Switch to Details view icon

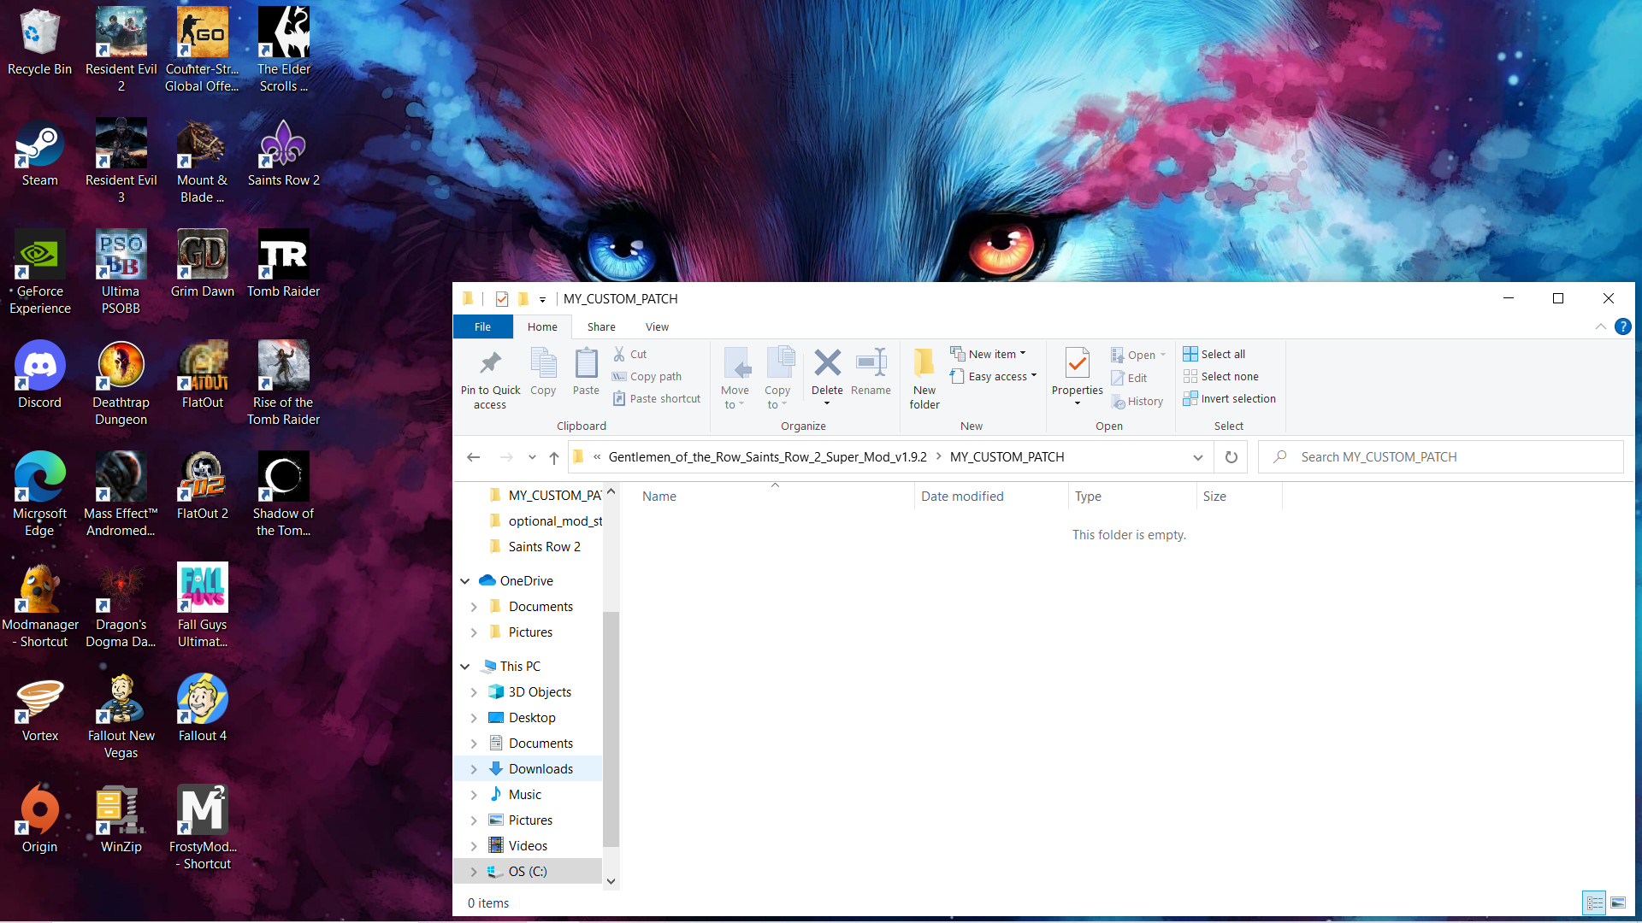pos(1595,902)
